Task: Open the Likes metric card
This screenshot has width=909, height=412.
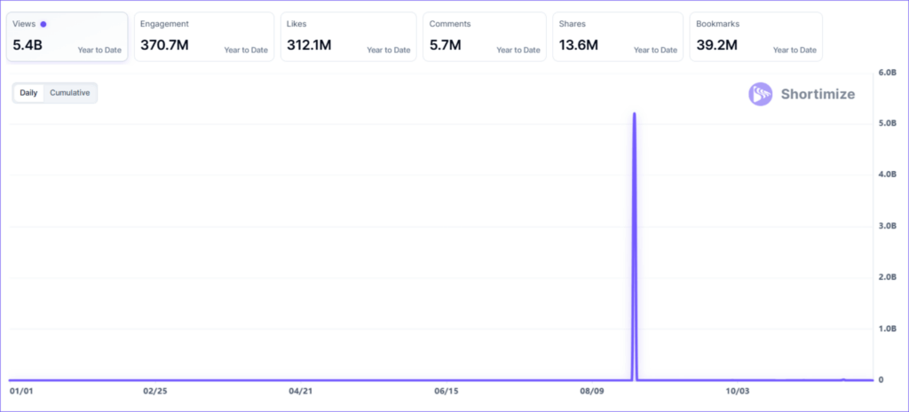Action: click(x=347, y=37)
